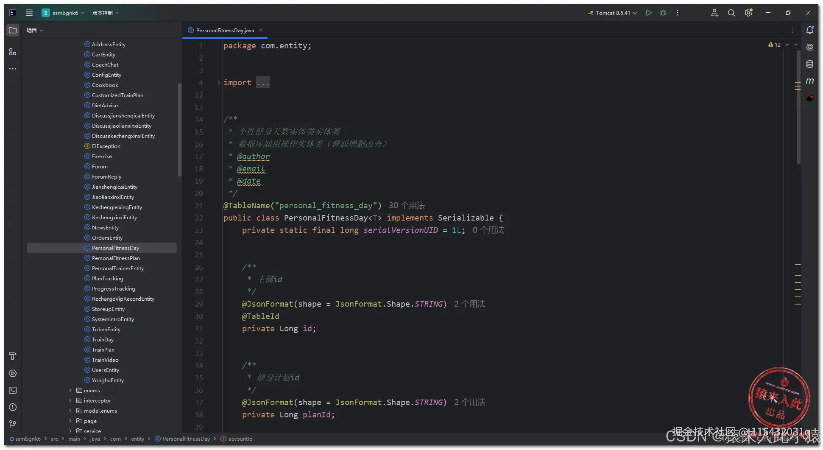
Task: Select TrainVideo in the project tree
Action: (x=105, y=360)
